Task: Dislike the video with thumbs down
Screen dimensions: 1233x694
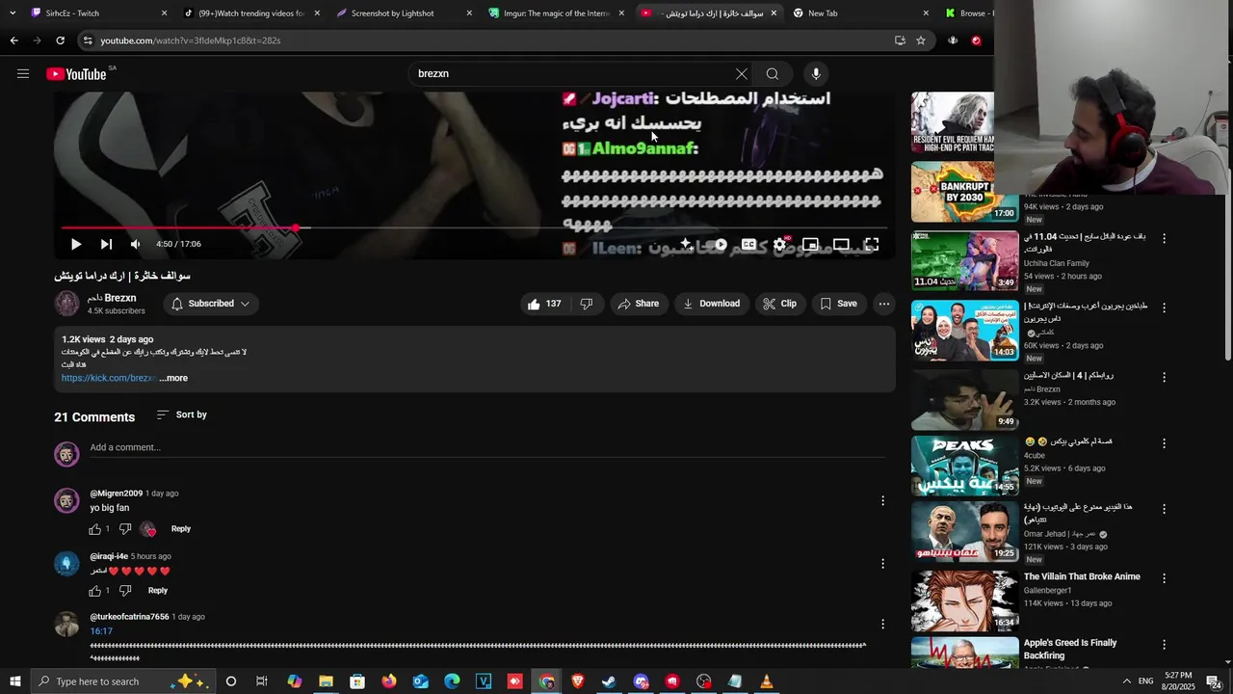Action: tap(586, 304)
